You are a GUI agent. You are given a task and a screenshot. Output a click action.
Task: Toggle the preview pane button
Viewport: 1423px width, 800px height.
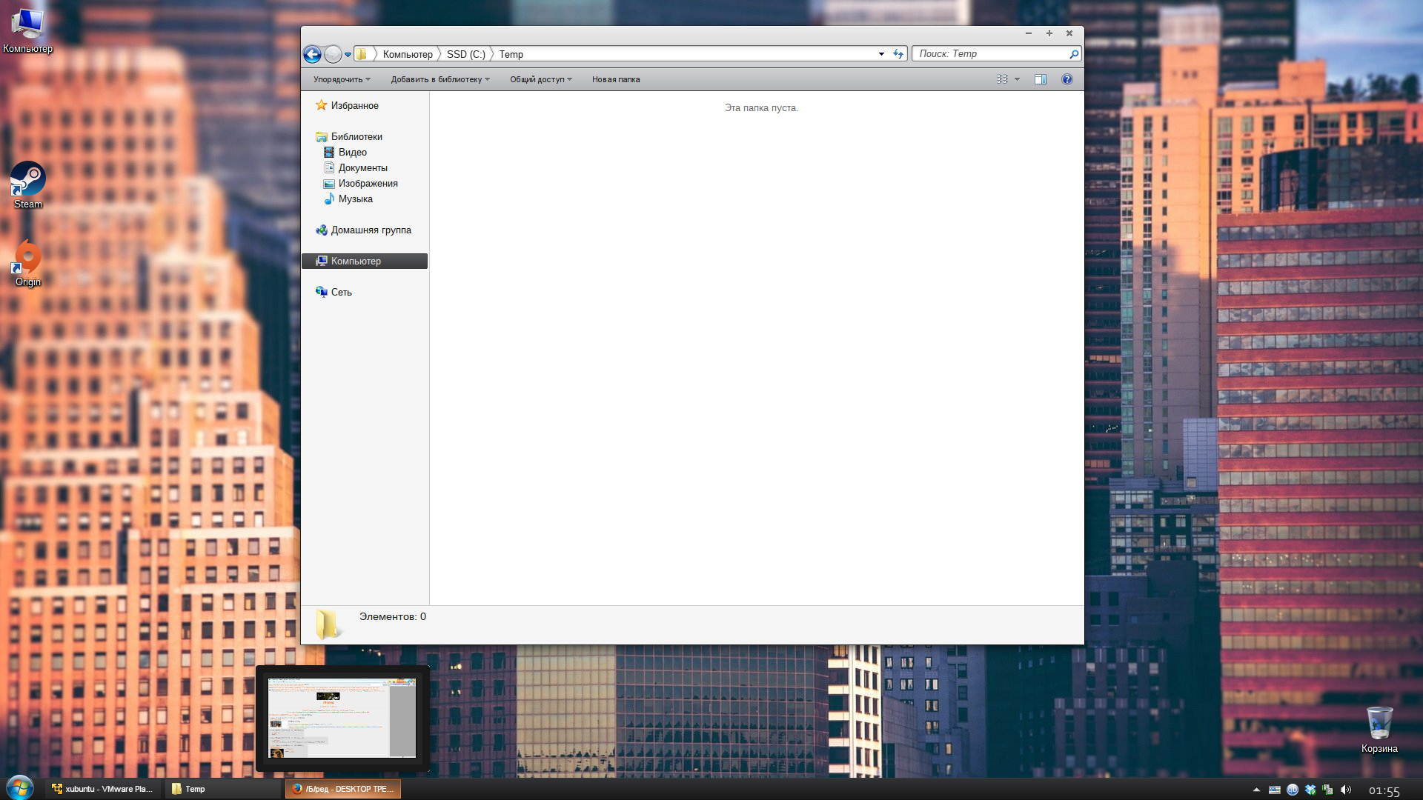tap(1041, 79)
